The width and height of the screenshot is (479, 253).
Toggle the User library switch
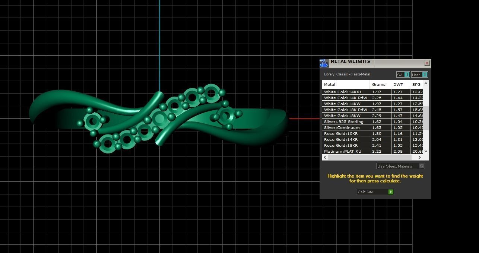[420, 75]
